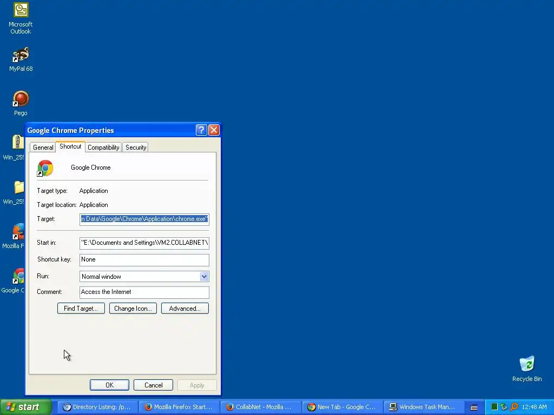Open the Advanced shortcut options
The image size is (554, 415).
(185, 309)
